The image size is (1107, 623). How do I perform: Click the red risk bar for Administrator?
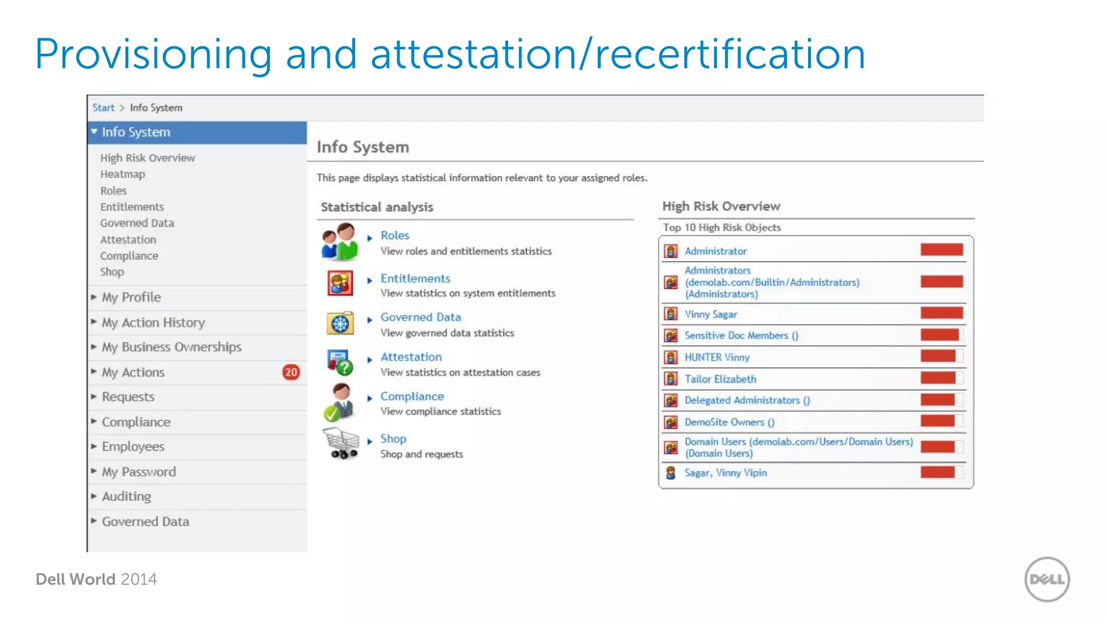[x=942, y=249]
